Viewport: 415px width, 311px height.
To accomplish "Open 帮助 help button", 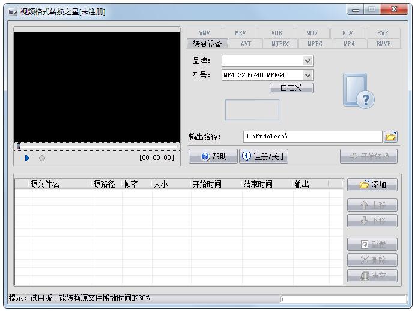I will (x=213, y=156).
